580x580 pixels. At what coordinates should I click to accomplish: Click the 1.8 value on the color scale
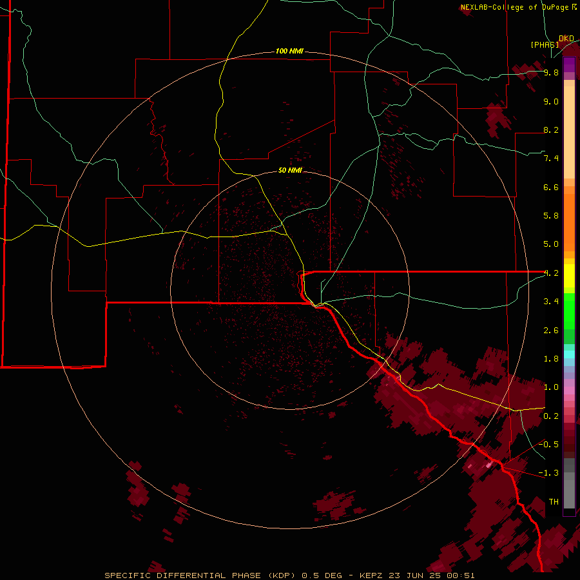(x=551, y=359)
